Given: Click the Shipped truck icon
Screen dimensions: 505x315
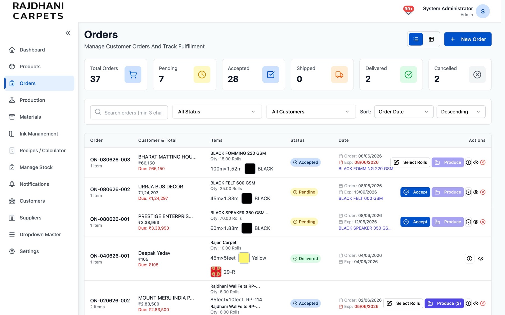Looking at the screenshot, I should click(339, 74).
